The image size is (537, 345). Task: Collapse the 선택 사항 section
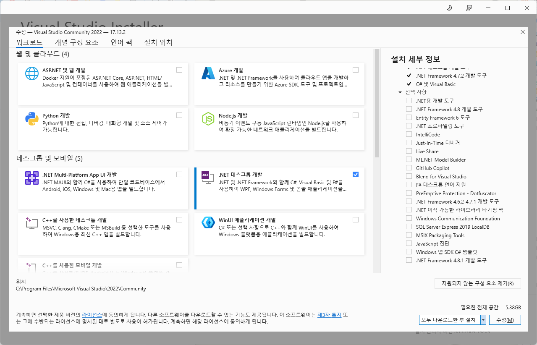[x=400, y=92]
